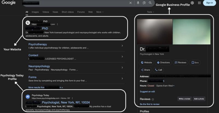Click the phone number in business profile
This screenshot has height=113, width=219.
tap(156, 81)
